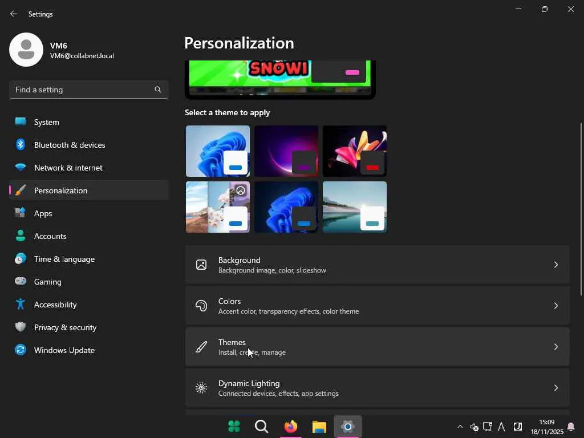Click the network display icon in tray
The height and width of the screenshot is (438, 584).
pos(488,427)
